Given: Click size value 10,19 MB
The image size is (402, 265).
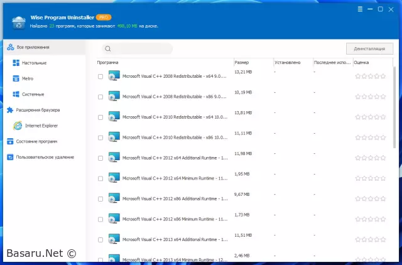Looking at the screenshot, I should pos(243,92).
